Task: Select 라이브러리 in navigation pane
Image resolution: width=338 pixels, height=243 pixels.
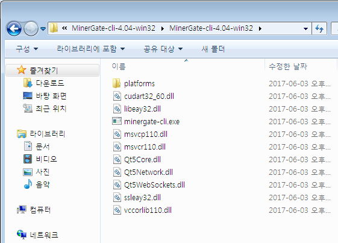Action: [x=47, y=134]
